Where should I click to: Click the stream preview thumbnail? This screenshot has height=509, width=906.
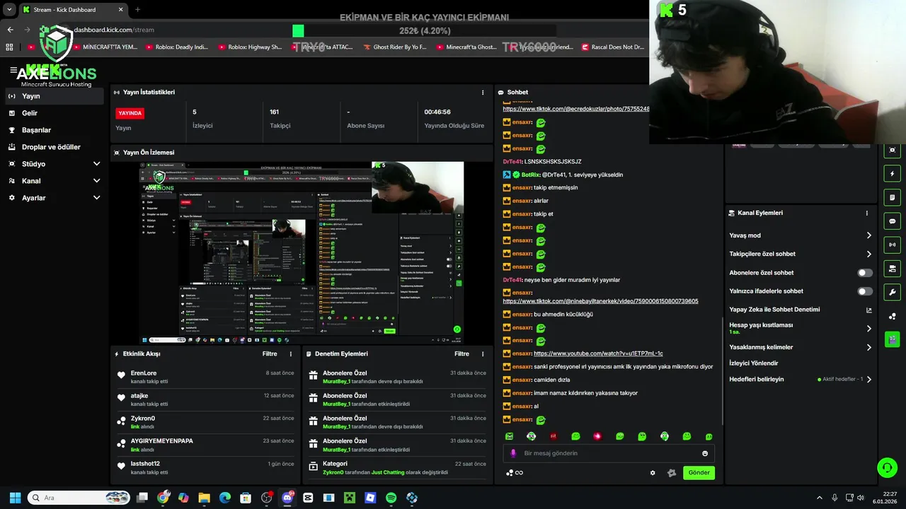click(x=302, y=252)
